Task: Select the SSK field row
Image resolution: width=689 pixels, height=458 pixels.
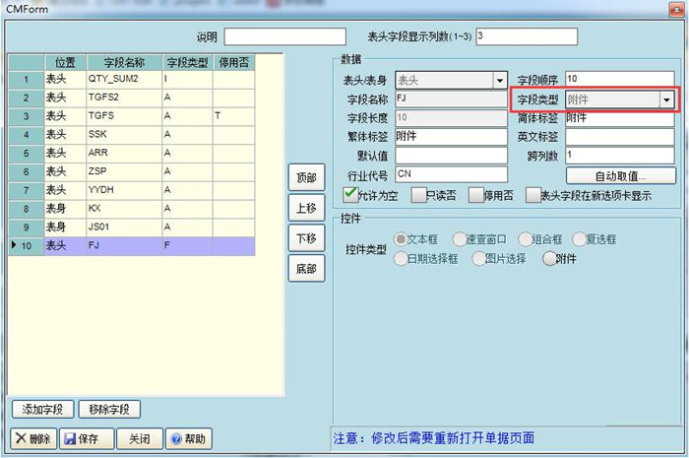Action: tap(132, 135)
